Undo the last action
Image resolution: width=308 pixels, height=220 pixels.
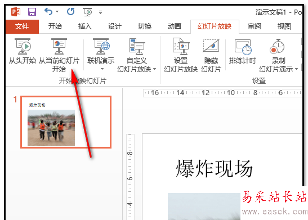tap(48, 12)
